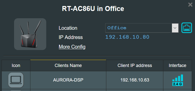Select the AURORA-DSP client name

tap(68, 80)
